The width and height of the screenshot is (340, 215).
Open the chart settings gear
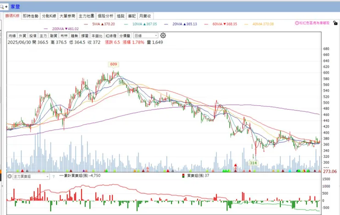click(x=163, y=35)
